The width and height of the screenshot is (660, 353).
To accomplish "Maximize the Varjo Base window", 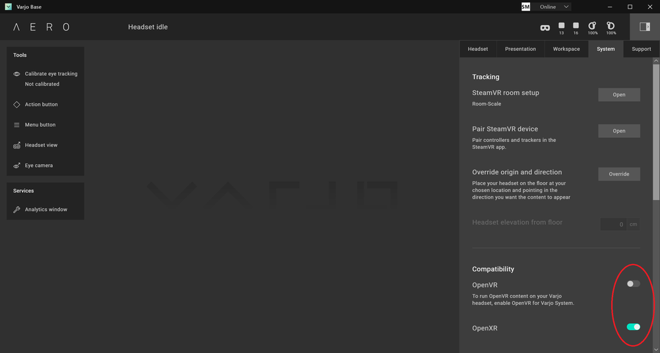I will click(630, 7).
